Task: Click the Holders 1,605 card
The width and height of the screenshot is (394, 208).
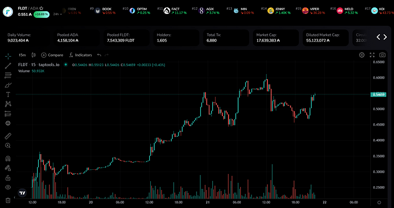Action: 176,38
